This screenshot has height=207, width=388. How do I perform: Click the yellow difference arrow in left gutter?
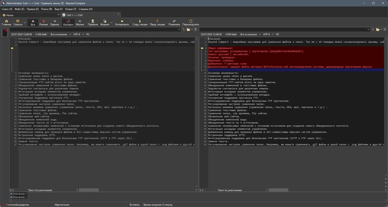(x=12, y=48)
